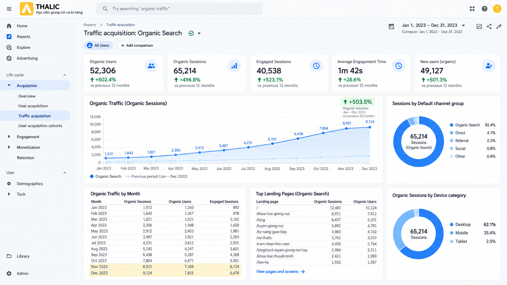Click the Home icon in sidebar

pos(9,26)
